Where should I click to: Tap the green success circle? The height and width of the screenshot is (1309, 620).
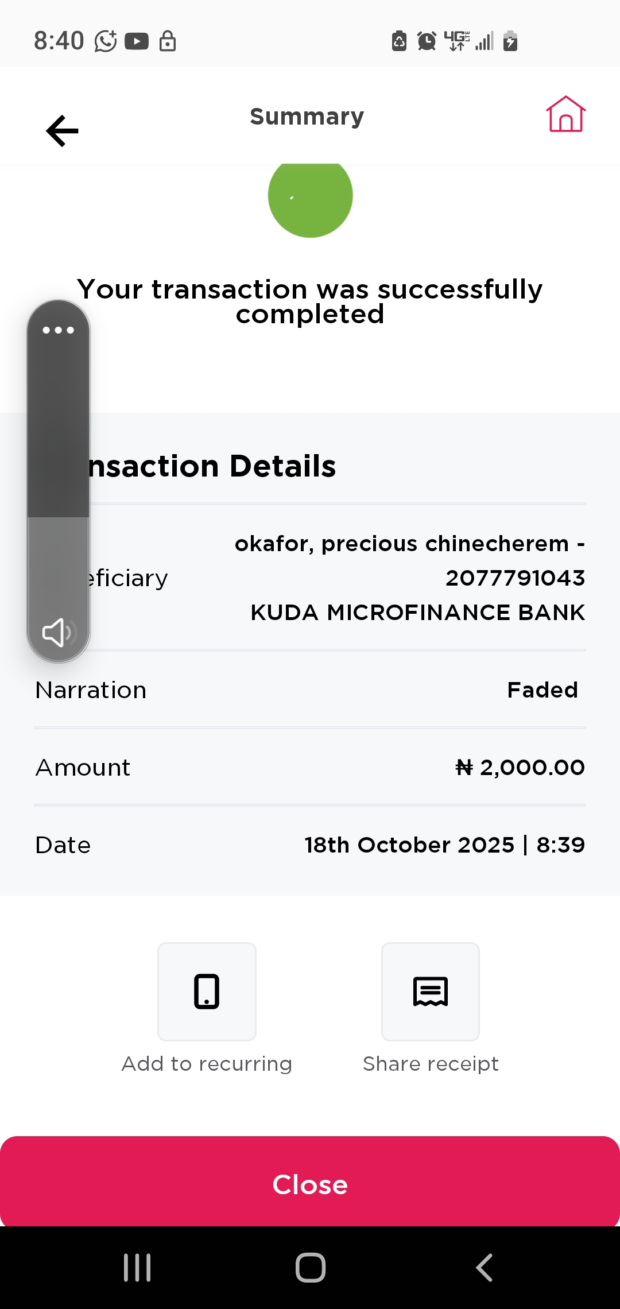click(310, 196)
